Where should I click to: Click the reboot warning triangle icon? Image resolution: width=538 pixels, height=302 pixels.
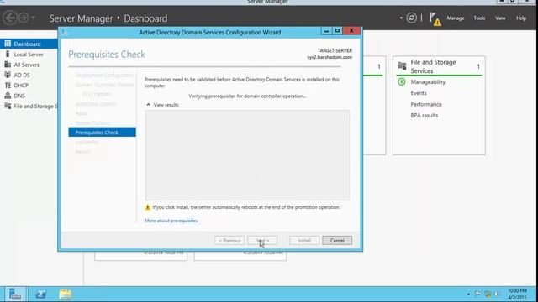tap(148, 207)
